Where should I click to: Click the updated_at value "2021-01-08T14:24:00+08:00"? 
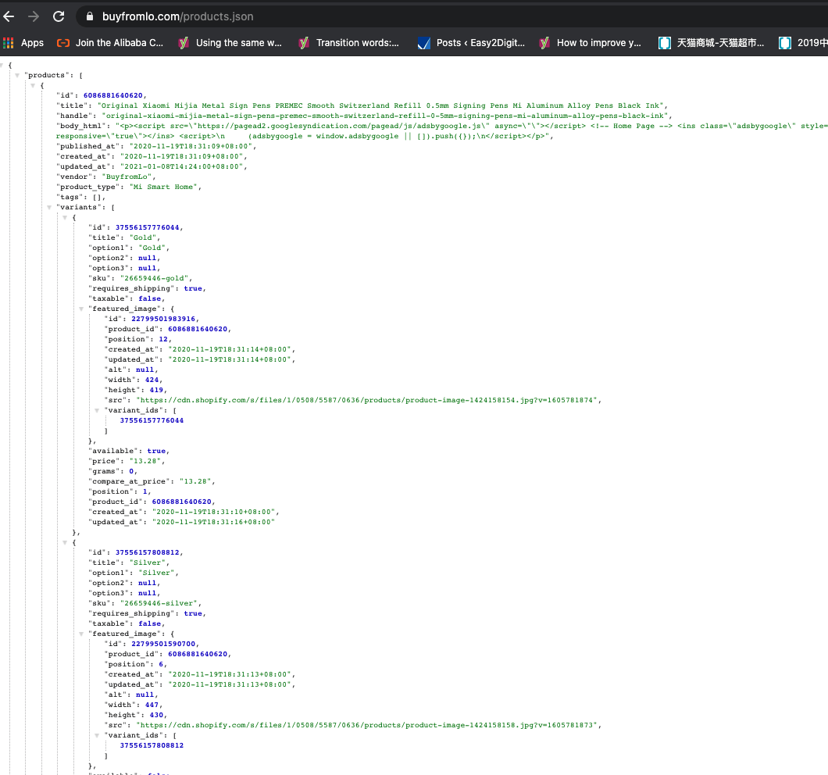[x=182, y=166]
